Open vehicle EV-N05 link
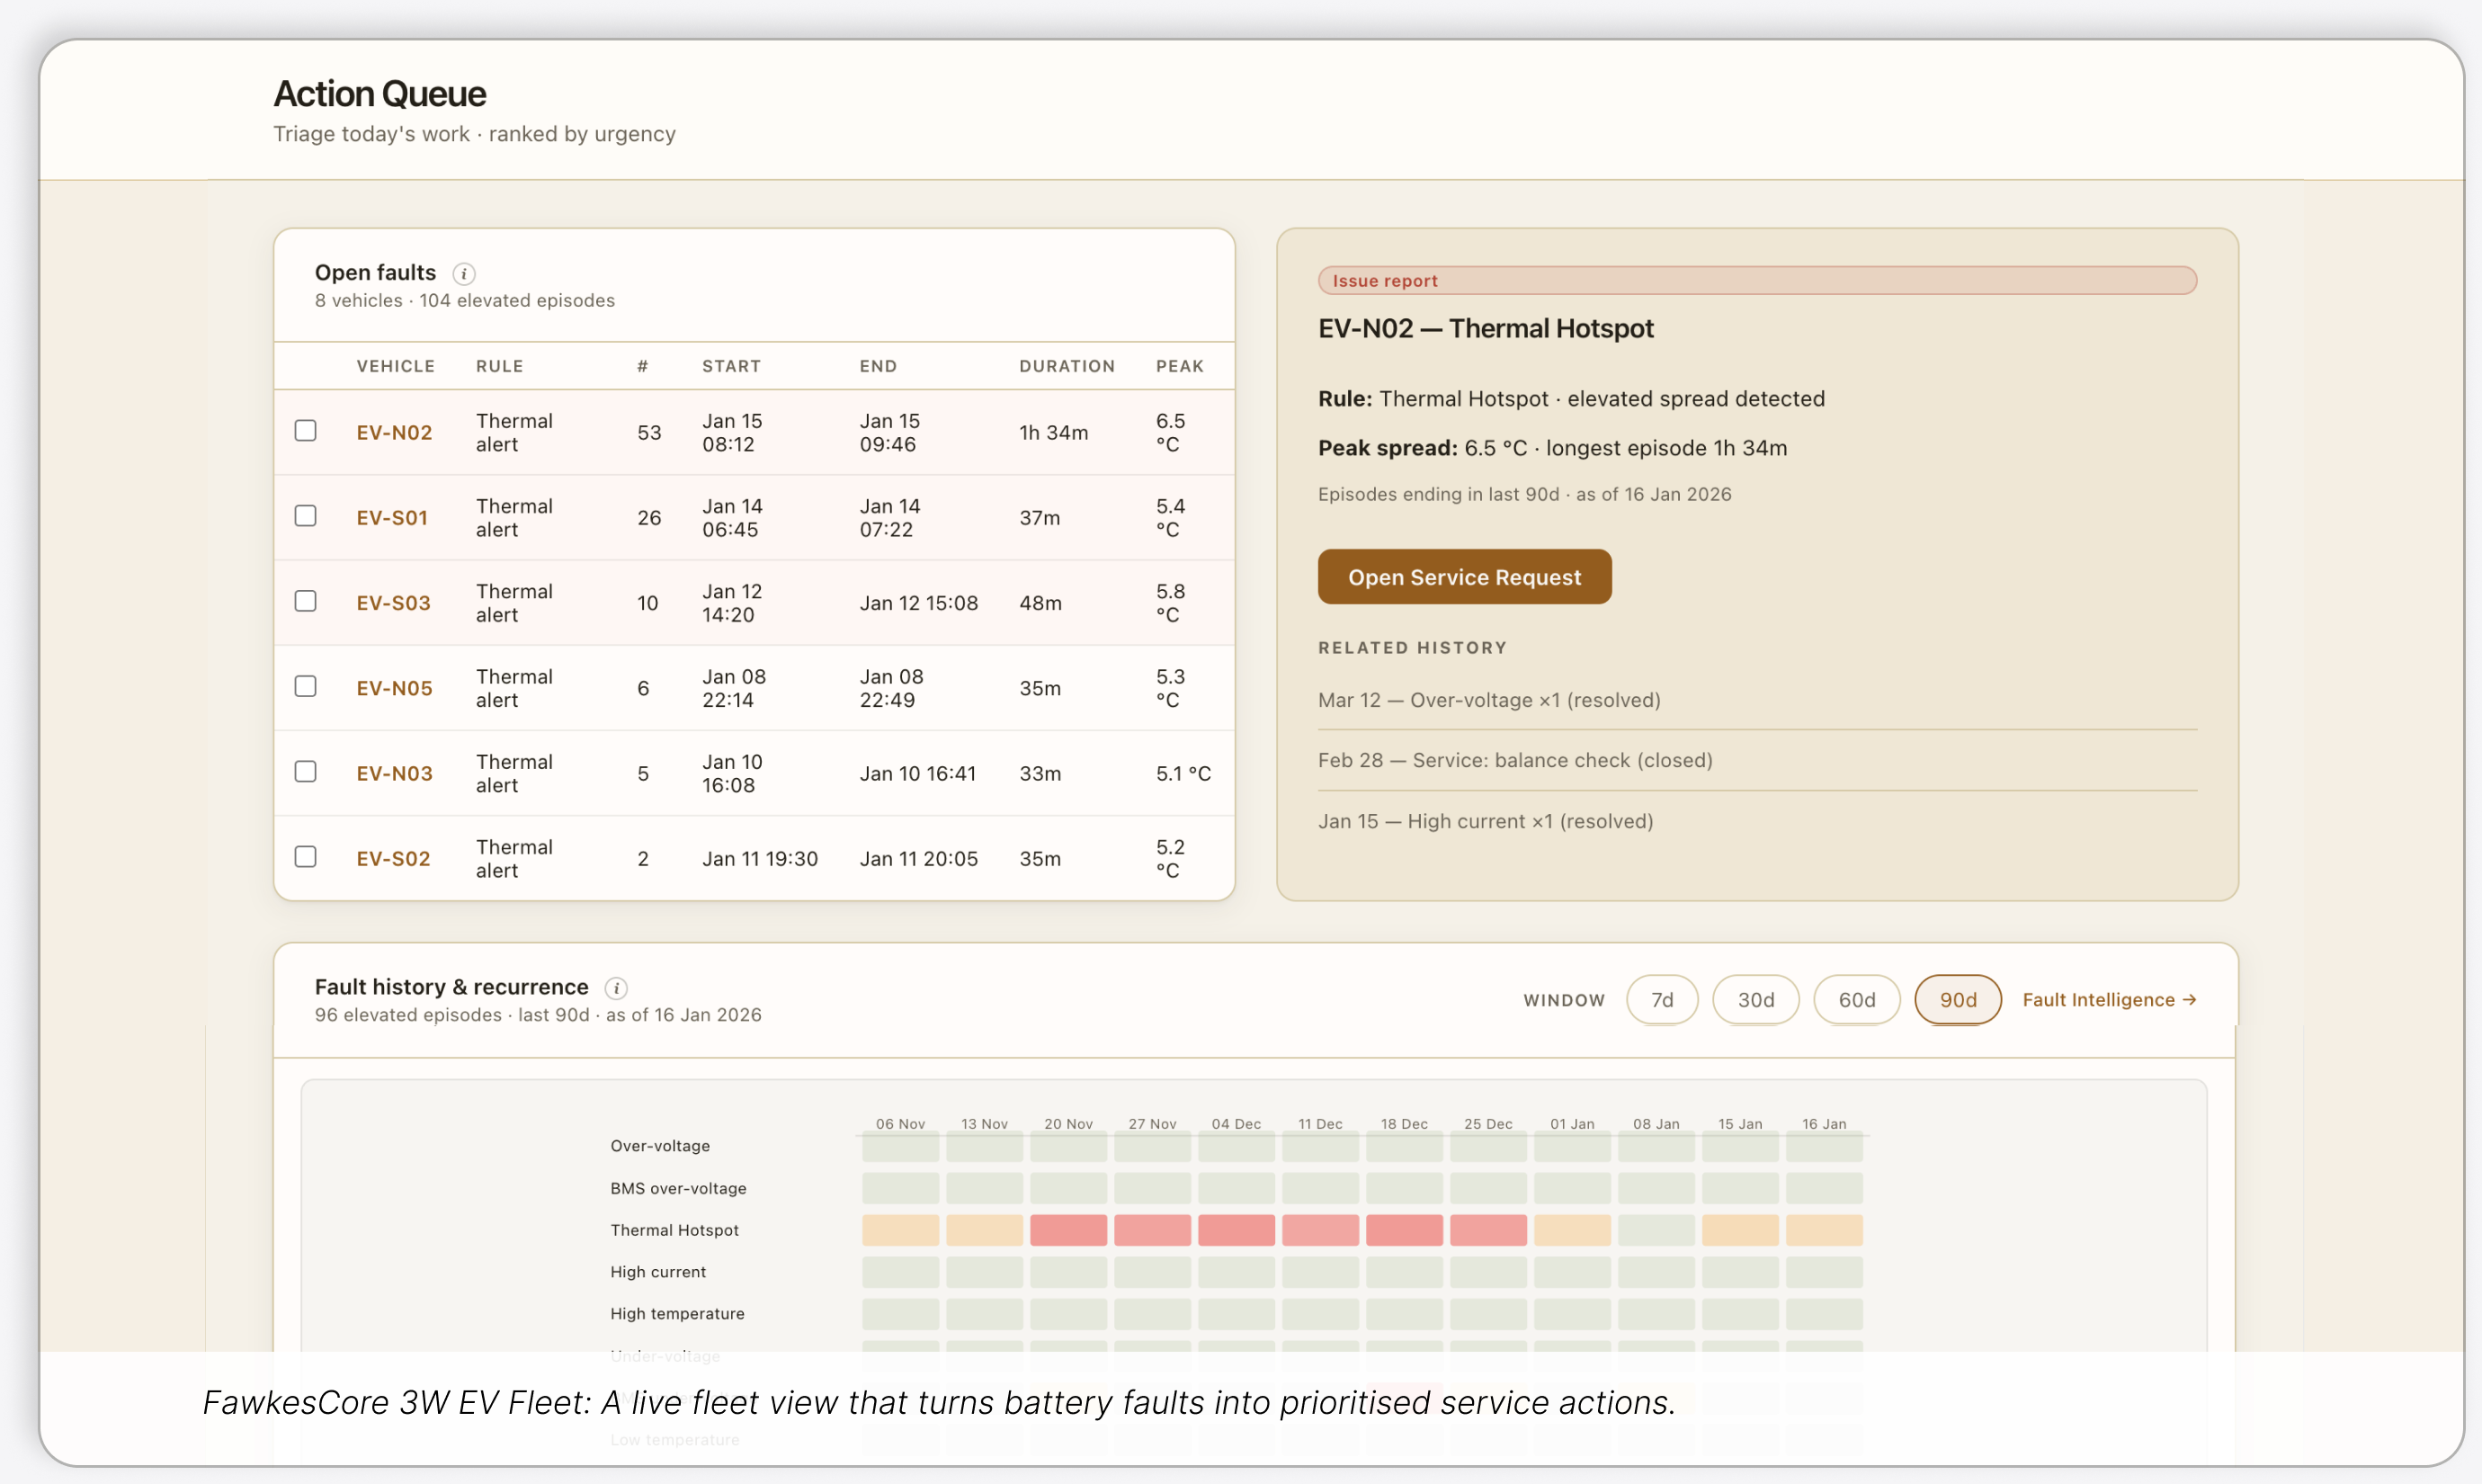This screenshot has height=1484, width=2482. 395,688
